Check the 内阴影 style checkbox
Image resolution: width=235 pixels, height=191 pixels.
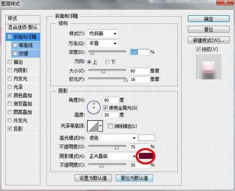click(x=9, y=70)
